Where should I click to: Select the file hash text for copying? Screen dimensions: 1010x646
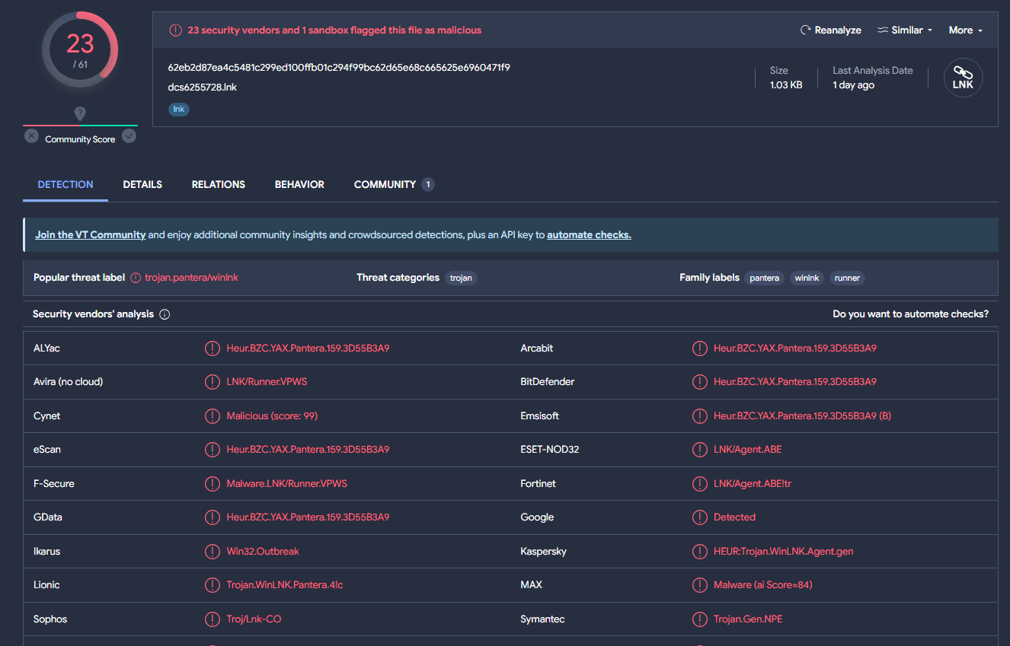pyautogui.click(x=340, y=67)
